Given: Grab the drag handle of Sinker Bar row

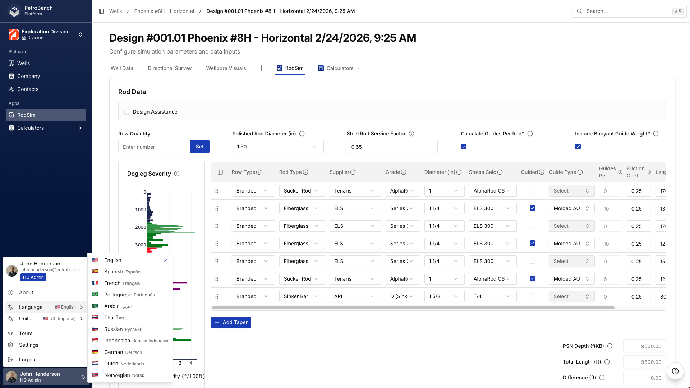Looking at the screenshot, I should pyautogui.click(x=217, y=296).
